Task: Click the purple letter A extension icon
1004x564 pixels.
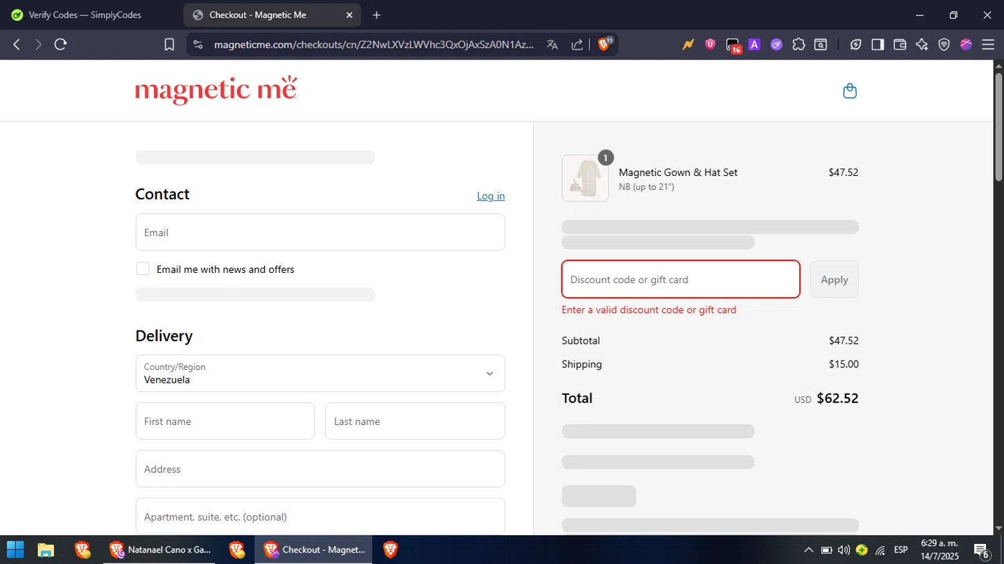Action: pos(754,44)
